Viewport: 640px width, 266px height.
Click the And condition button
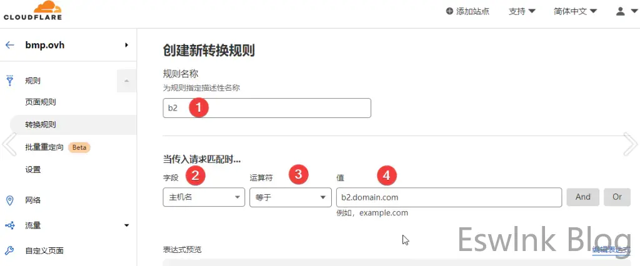(x=582, y=197)
